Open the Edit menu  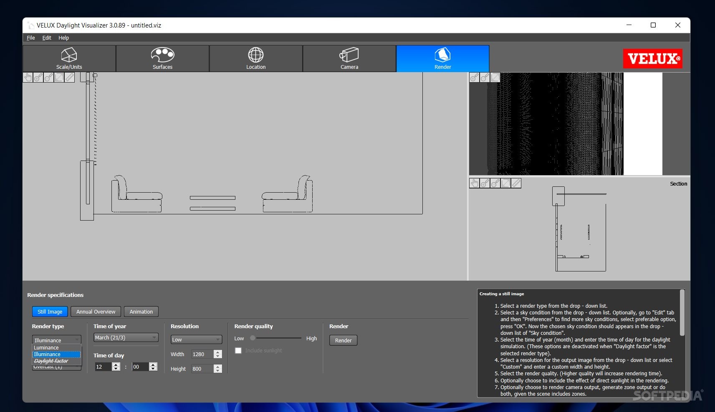coord(47,38)
